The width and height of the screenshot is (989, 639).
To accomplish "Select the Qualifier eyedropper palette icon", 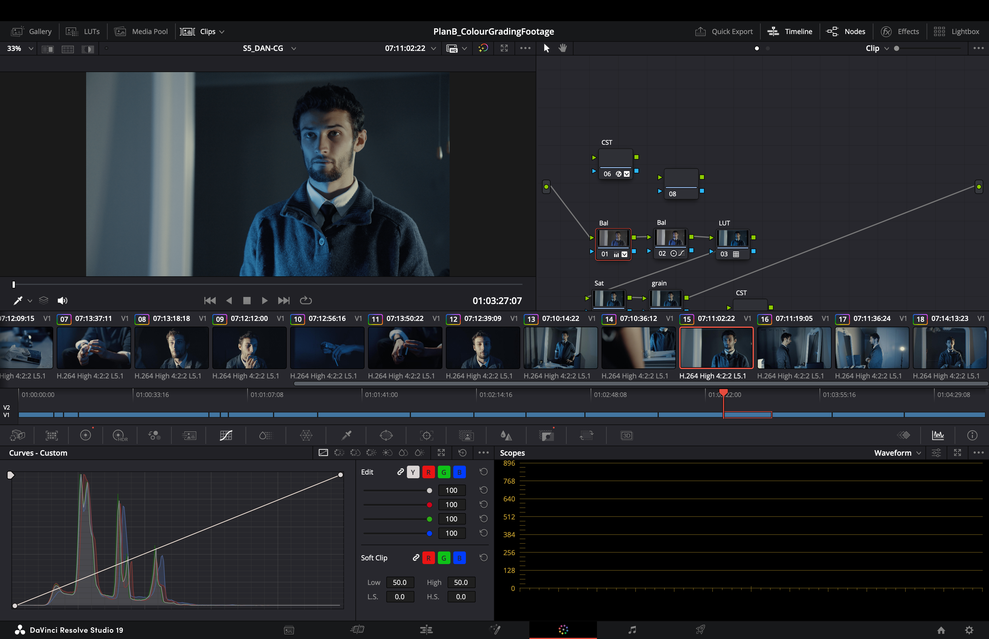I will 346,435.
